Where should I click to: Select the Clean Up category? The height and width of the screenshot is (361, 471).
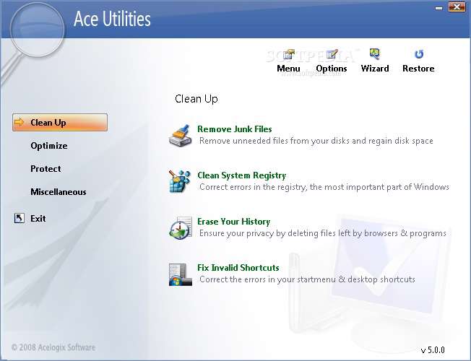pyautogui.click(x=60, y=123)
